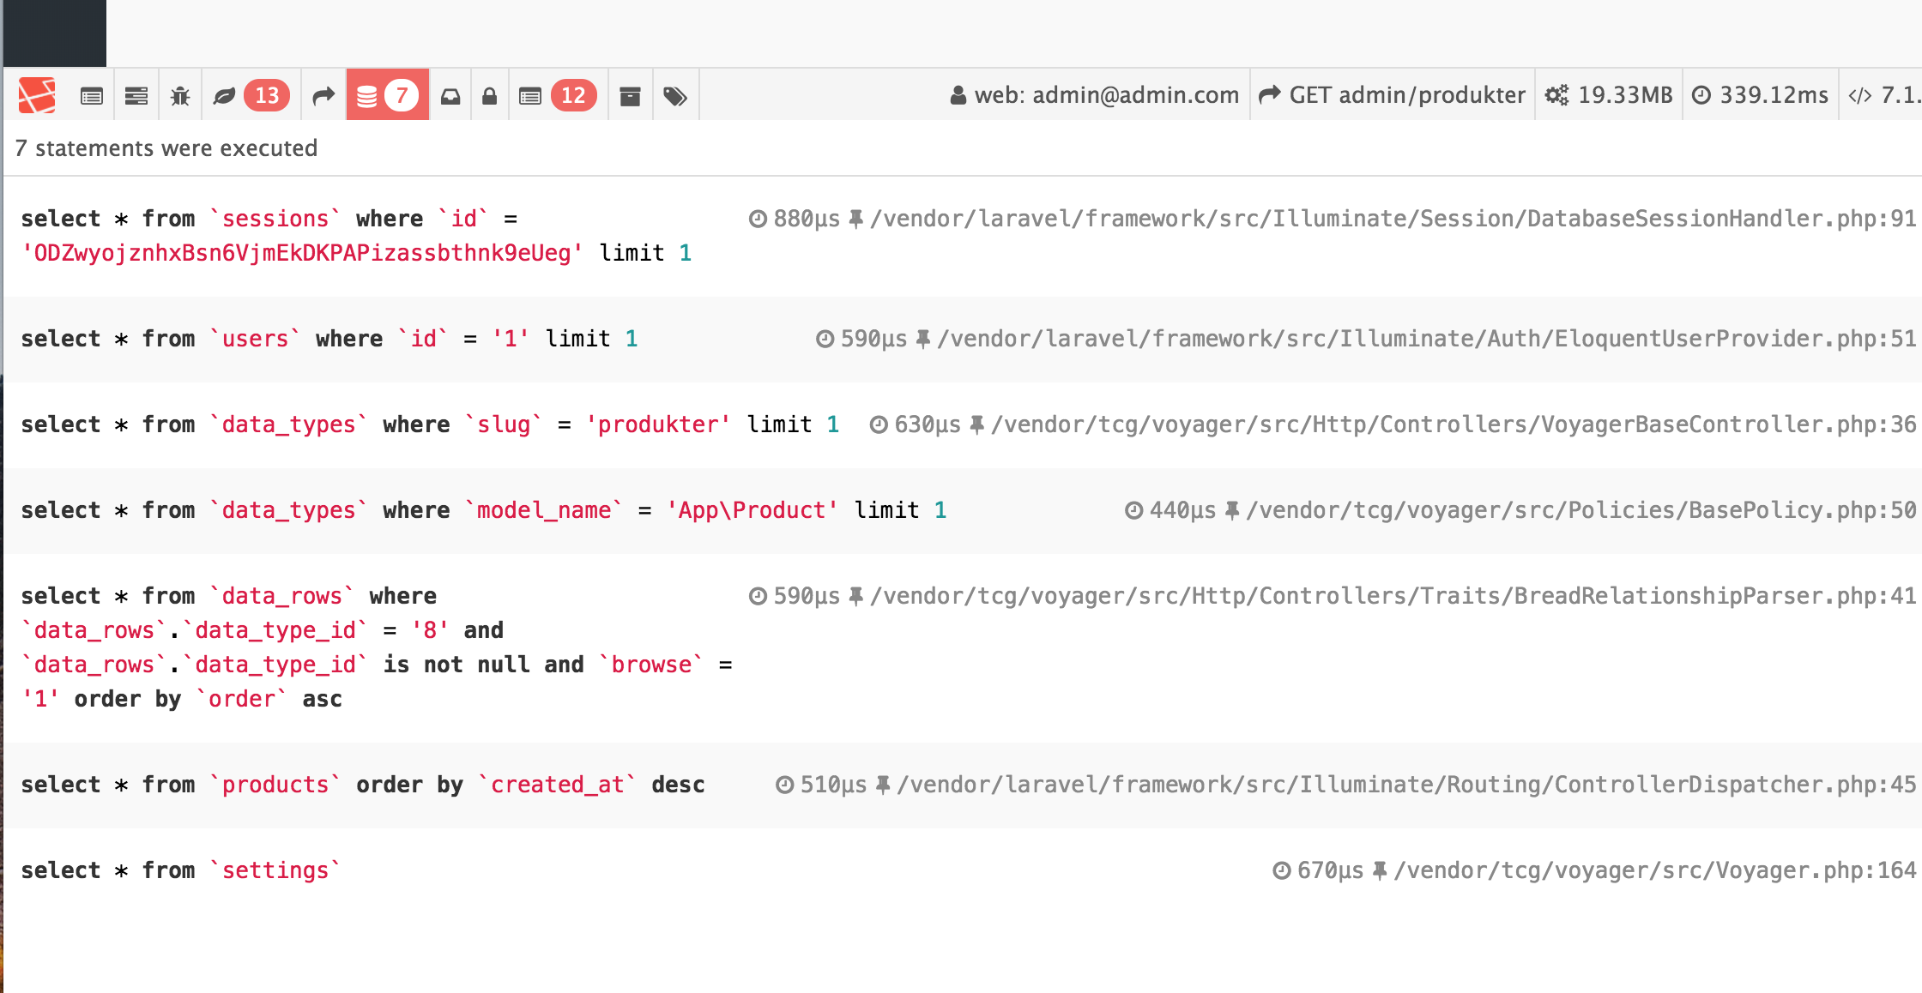Click the PHP version code icon
This screenshot has height=993, width=1922.
point(1860,94)
